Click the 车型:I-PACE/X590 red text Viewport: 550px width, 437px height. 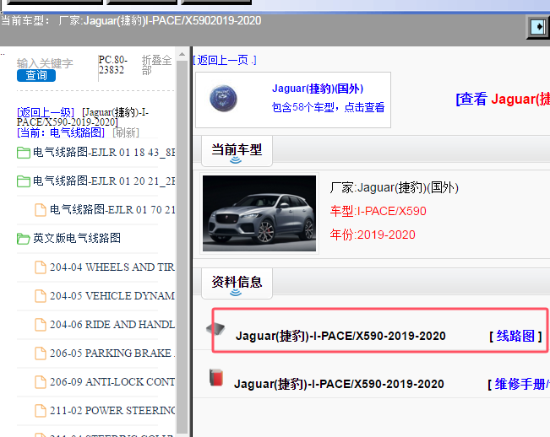[x=378, y=211]
